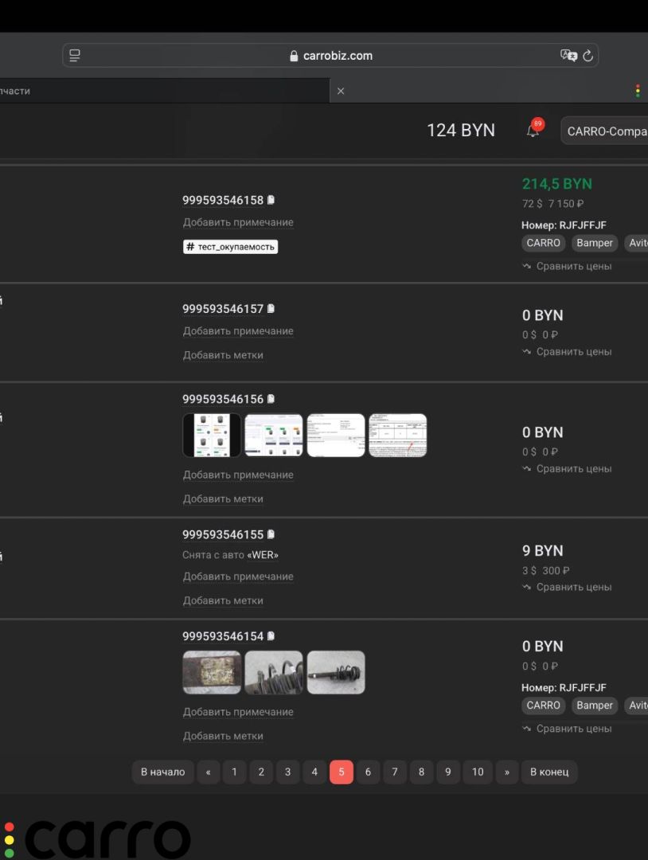The width and height of the screenshot is (648, 860).
Task: Open the third thumbnail of item 999593546156
Action: click(336, 436)
